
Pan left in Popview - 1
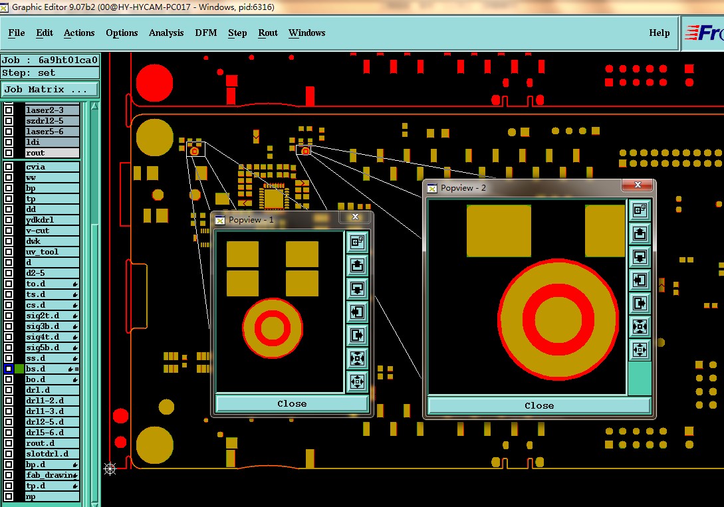(358, 312)
